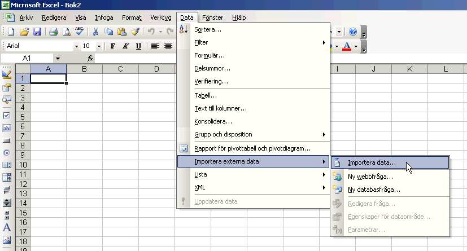Click the New workbook icon

11,32
